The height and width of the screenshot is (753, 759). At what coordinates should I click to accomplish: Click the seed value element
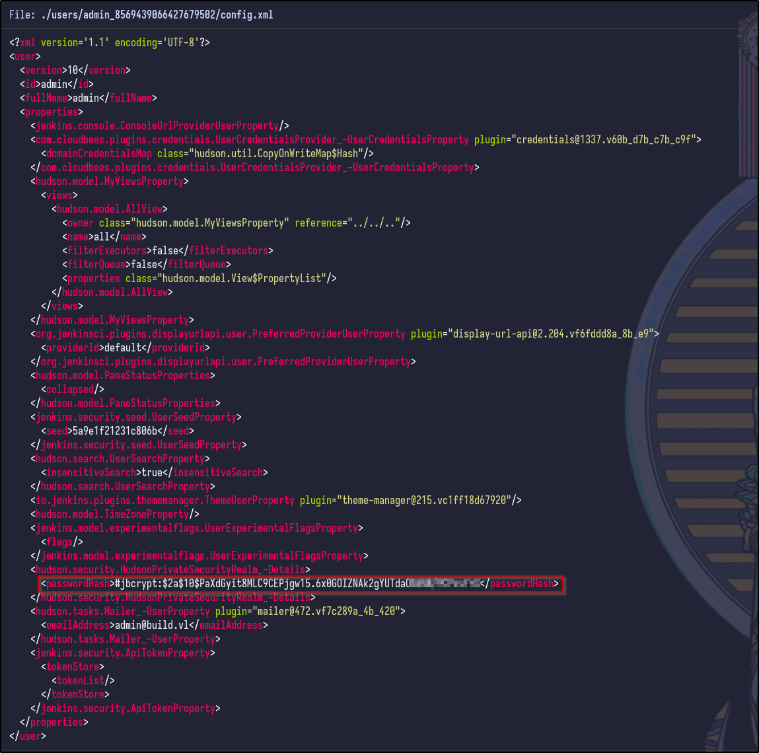point(118,431)
